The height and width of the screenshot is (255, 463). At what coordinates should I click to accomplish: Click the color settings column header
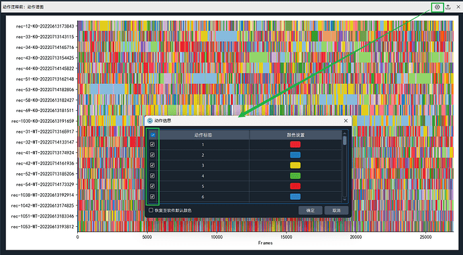295,135
